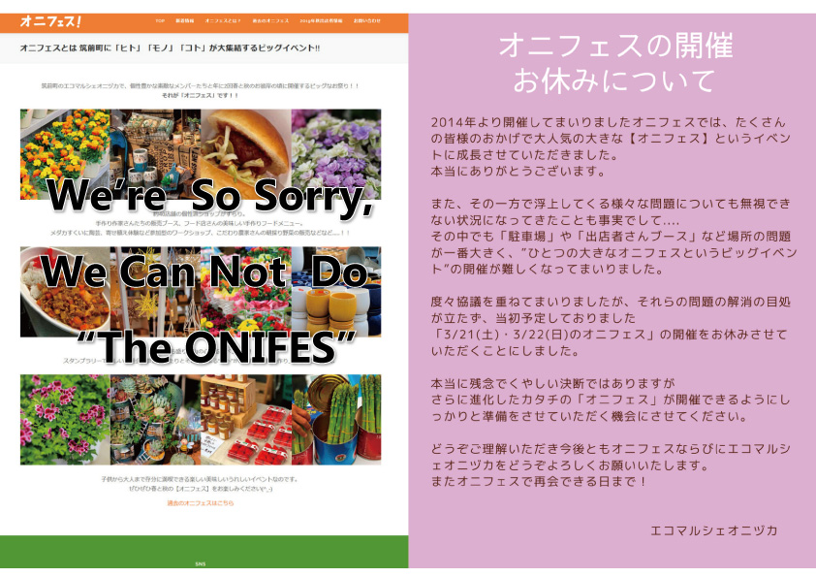
Task: Open the pink geranium flowers photo
Action: coord(65,420)
